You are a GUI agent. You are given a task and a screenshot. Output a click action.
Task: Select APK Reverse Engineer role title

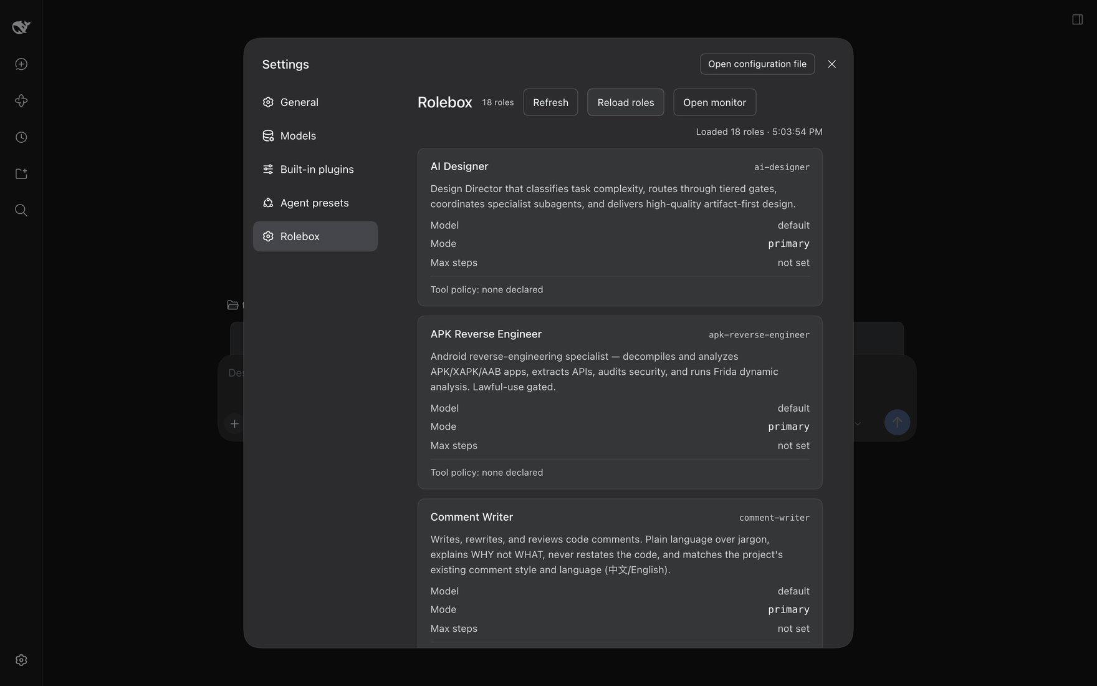point(486,334)
